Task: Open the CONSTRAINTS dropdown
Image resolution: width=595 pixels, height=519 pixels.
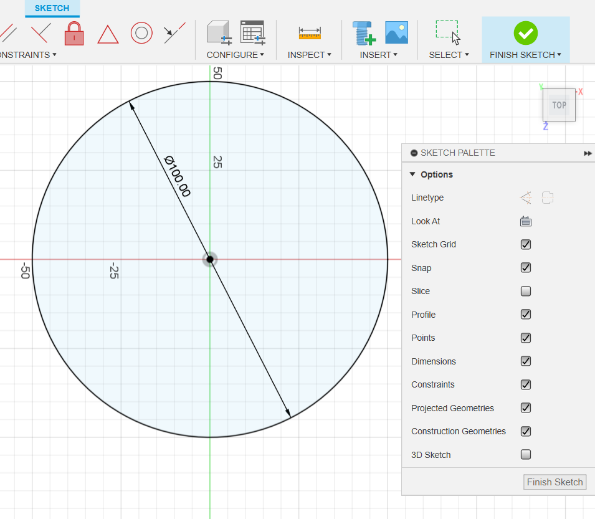Action: pos(28,55)
